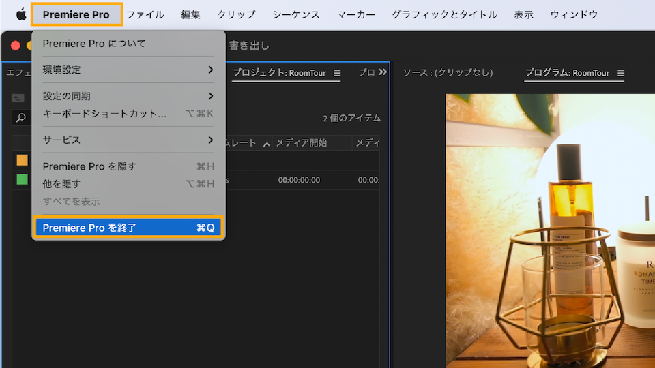Open the クリップ menu
Screen dimensions: 655x368
236,14
